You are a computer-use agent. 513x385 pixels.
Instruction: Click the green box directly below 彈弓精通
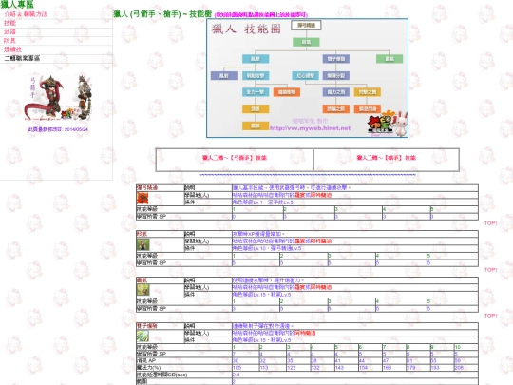[x=306, y=42]
